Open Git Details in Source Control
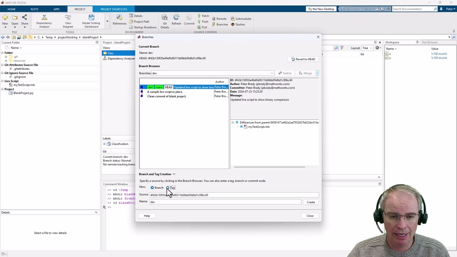Viewport: 457px width, 257px height. [165, 21]
